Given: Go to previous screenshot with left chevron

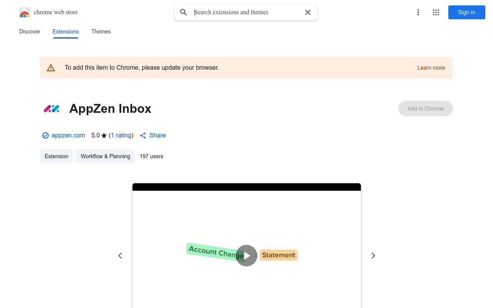Looking at the screenshot, I should (120, 256).
